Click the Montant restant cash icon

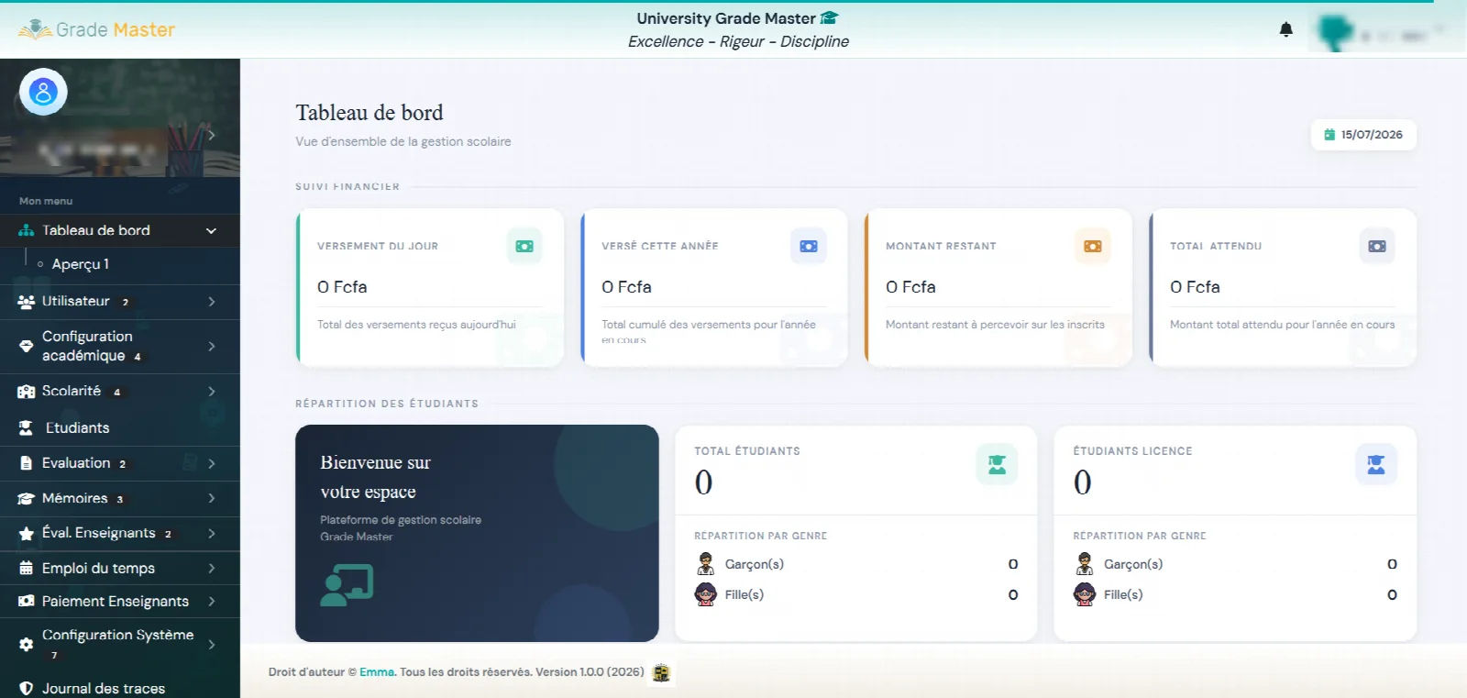click(x=1093, y=246)
